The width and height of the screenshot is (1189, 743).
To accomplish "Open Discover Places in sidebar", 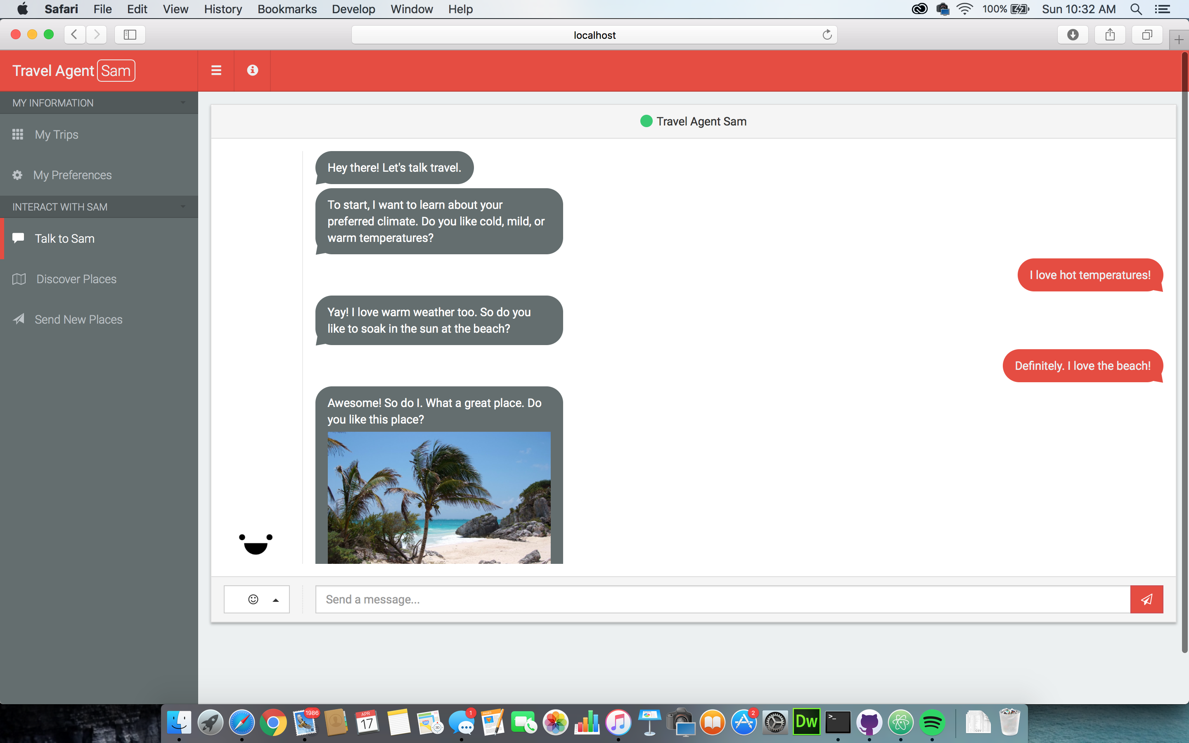I will pos(76,279).
